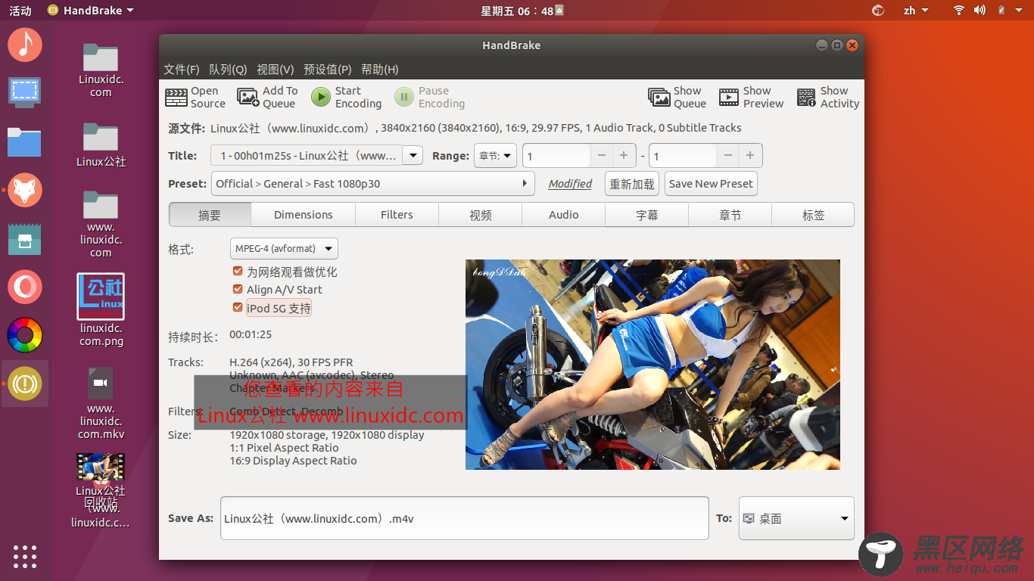
Task: Click the Wi-Fi icon in top bar
Action: click(958, 11)
